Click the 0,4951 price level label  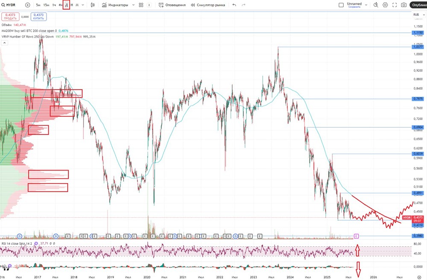[418, 193]
